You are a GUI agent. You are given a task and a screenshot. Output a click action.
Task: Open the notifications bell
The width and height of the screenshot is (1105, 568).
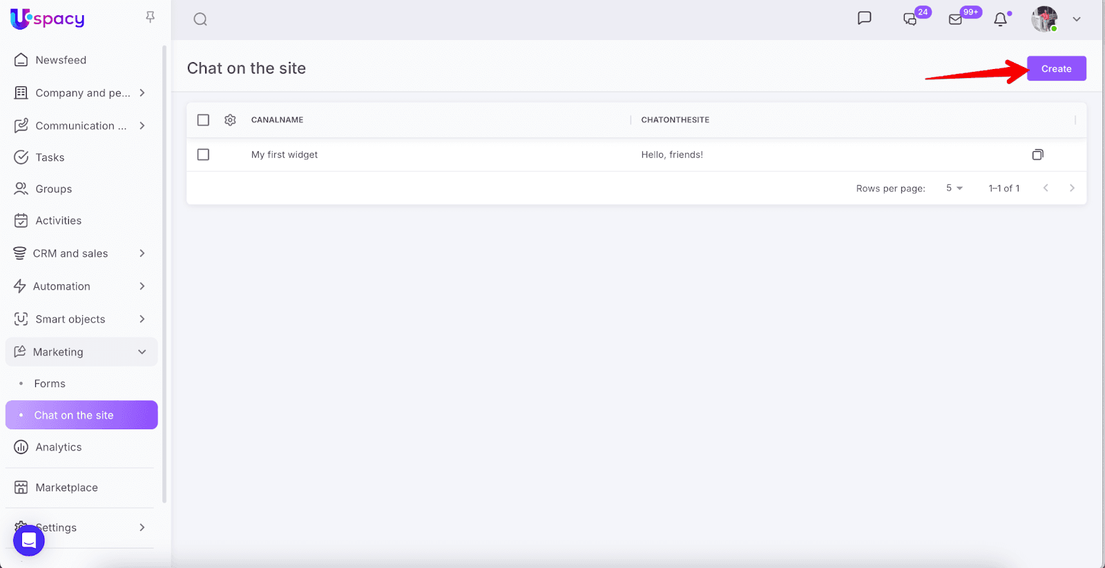point(1000,19)
